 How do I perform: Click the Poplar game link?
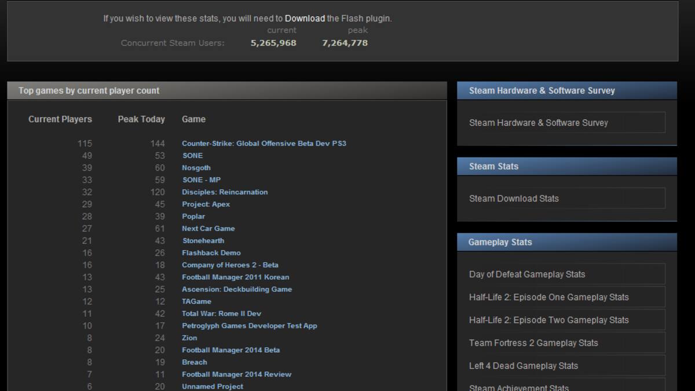(x=193, y=216)
